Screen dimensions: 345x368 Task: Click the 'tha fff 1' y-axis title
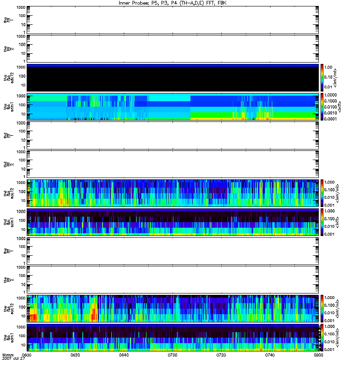click(9, 20)
